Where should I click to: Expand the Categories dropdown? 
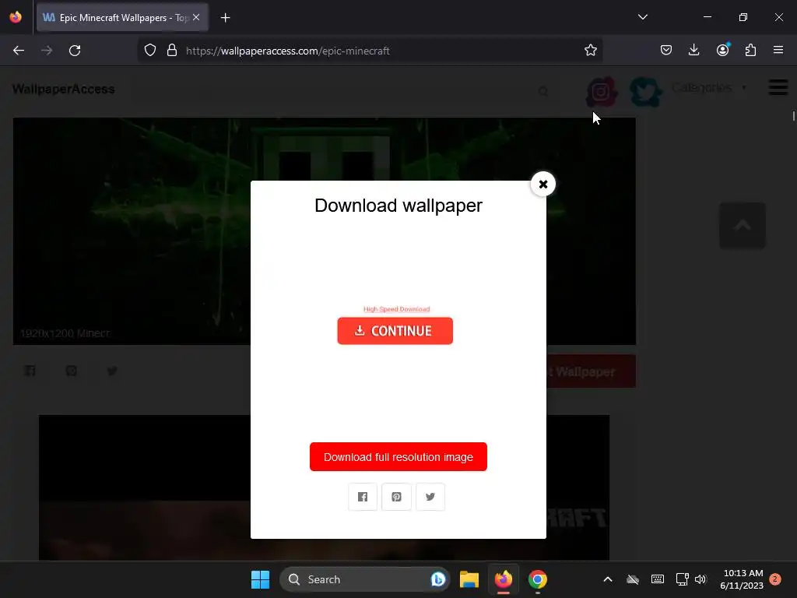(x=710, y=87)
